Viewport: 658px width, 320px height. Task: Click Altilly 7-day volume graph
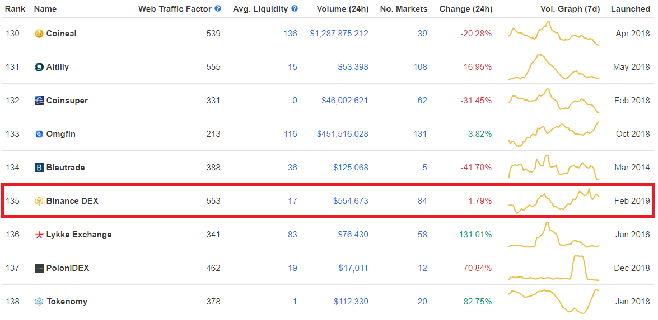click(554, 67)
